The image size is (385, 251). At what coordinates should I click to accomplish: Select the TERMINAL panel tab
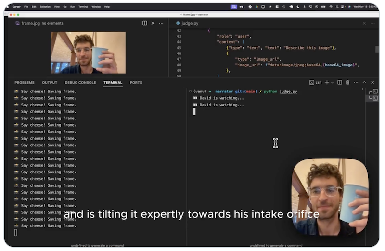click(x=113, y=83)
